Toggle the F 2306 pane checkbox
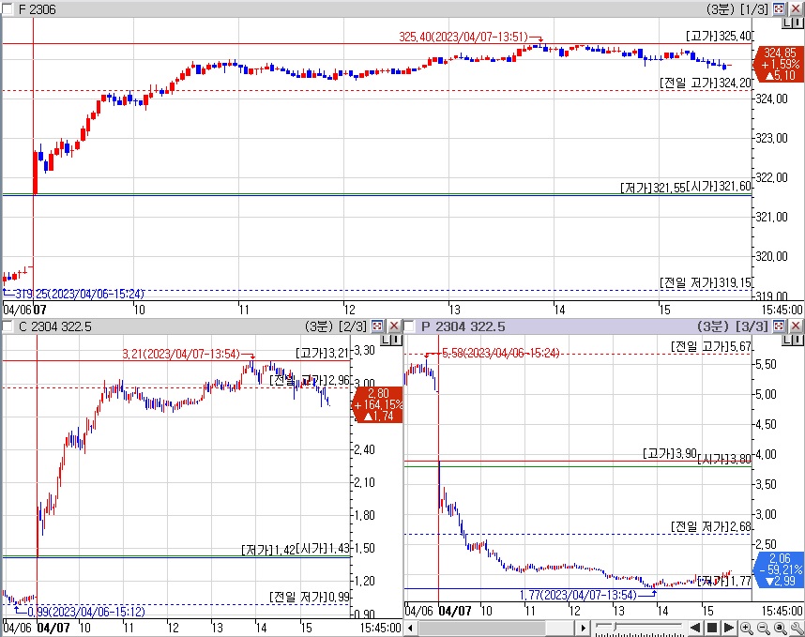 pos(8,9)
